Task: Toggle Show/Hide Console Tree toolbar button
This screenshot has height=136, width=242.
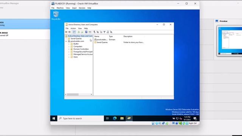Action: pyautogui.click(x=74, y=32)
